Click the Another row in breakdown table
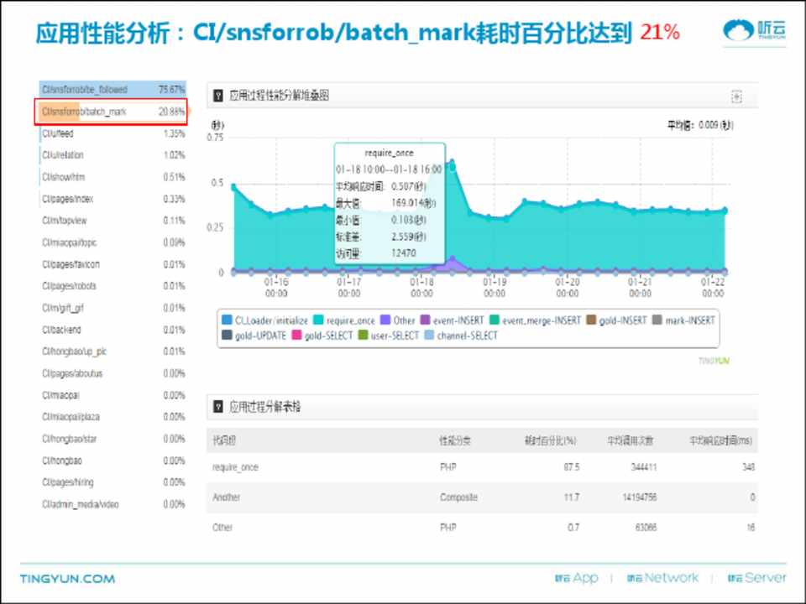The image size is (806, 604). pyautogui.click(x=227, y=497)
